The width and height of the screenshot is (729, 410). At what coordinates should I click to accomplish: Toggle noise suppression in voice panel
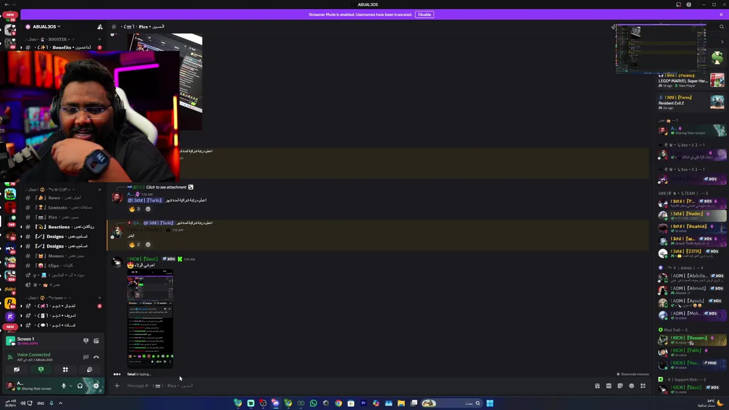click(86, 357)
